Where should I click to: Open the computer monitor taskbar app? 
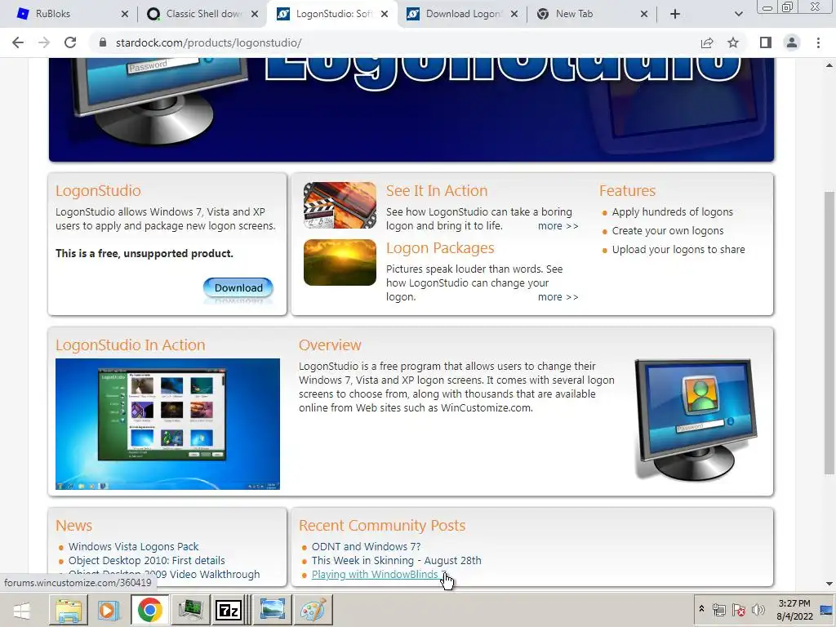click(x=190, y=610)
